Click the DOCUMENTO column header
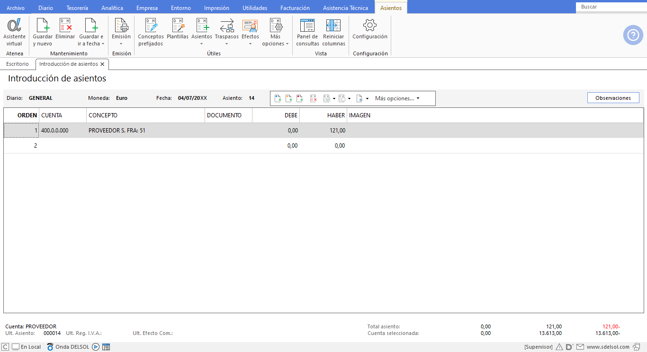The image size is (647, 352). click(x=228, y=115)
